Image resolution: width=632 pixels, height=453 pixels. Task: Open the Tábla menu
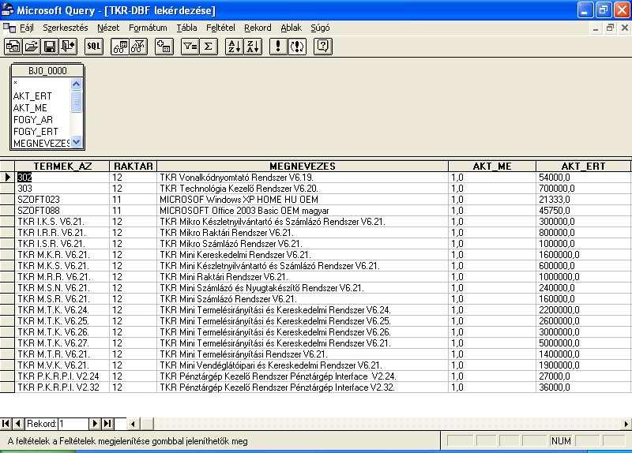coord(186,28)
